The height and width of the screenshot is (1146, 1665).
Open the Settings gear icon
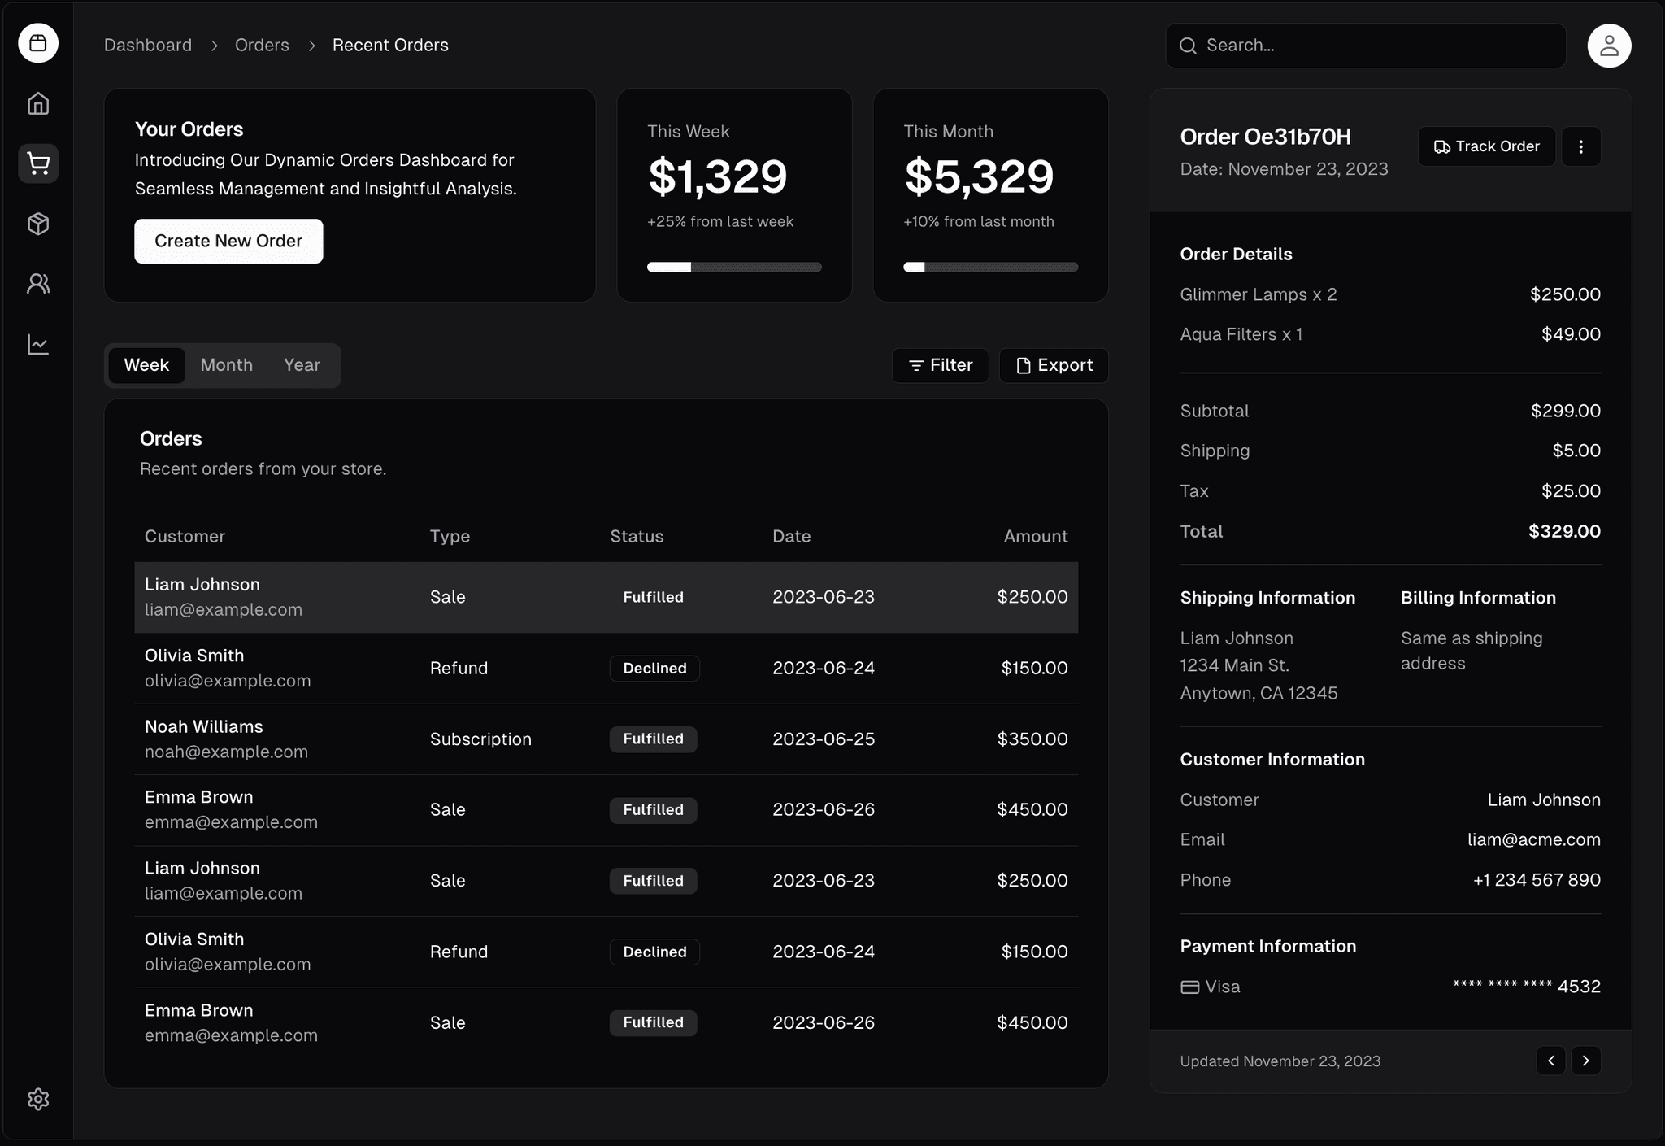point(38,1099)
